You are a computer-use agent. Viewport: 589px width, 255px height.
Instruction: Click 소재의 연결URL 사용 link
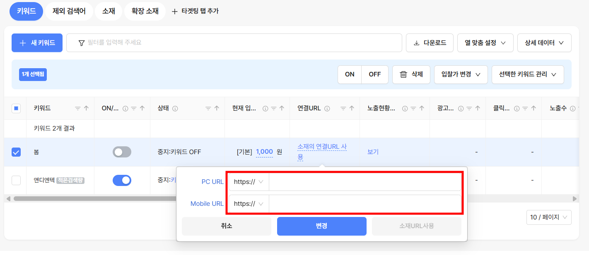pos(322,152)
